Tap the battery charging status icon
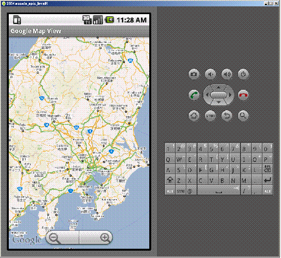 tap(109, 20)
